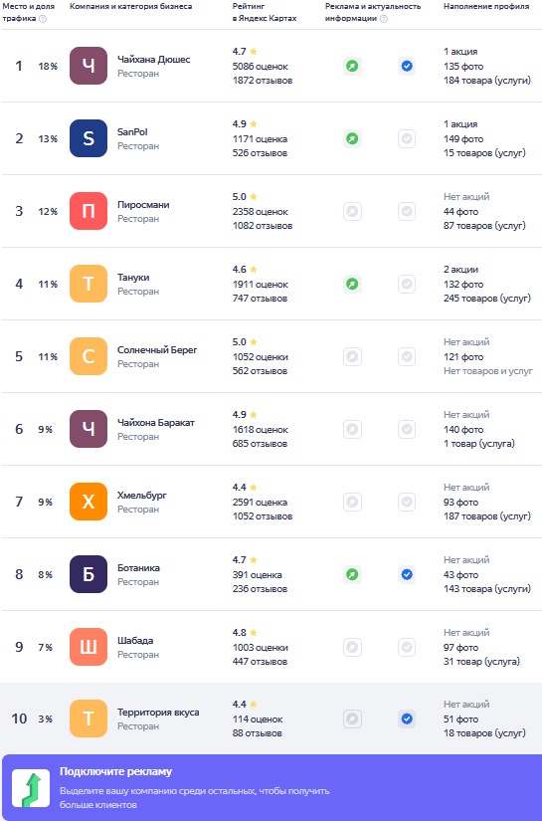
Task: Click the blue verified checkmark for Ботаника
Action: (407, 574)
